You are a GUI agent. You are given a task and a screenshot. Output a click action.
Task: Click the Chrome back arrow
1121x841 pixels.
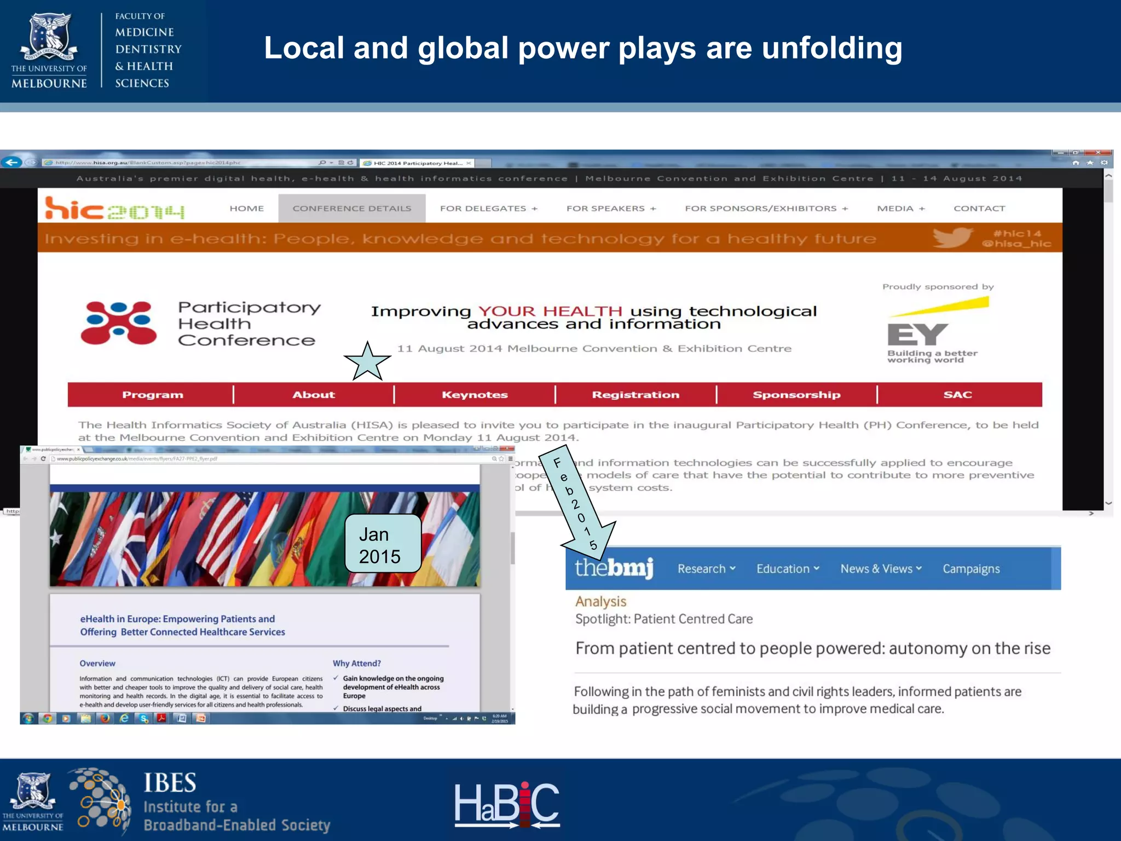click(25, 459)
